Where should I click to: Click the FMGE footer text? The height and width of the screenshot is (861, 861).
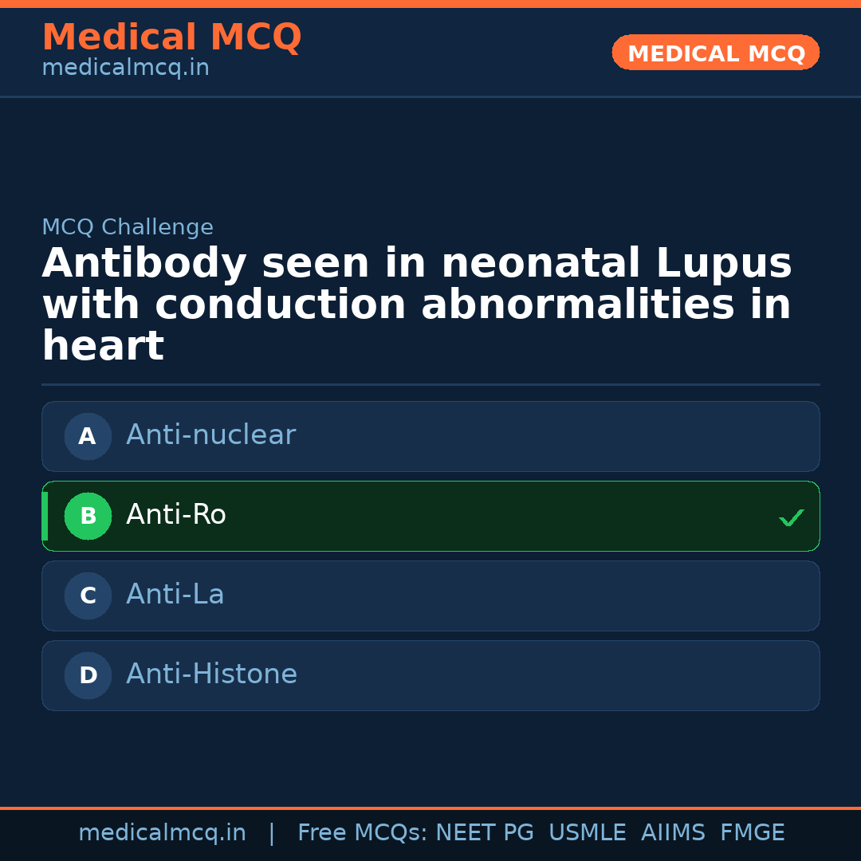point(752,833)
